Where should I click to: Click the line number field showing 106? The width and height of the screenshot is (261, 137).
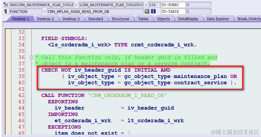pyautogui.click(x=154, y=5)
